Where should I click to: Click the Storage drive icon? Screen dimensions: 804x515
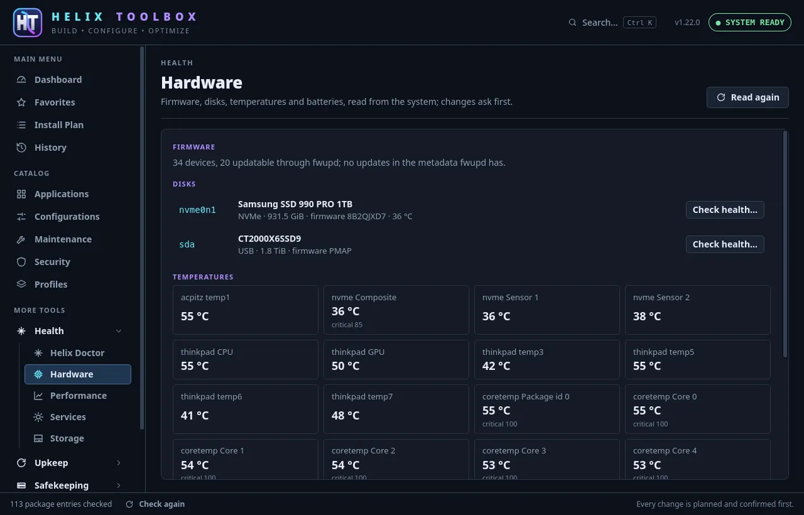point(38,438)
